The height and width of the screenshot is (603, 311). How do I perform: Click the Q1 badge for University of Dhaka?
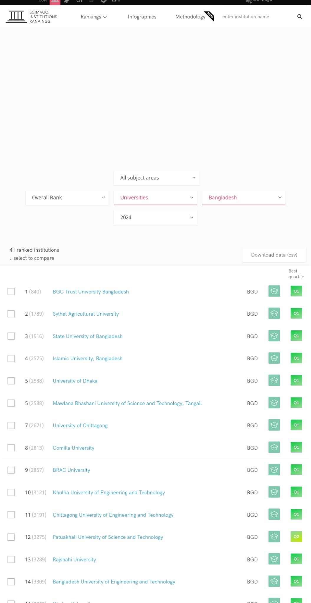coord(296,380)
